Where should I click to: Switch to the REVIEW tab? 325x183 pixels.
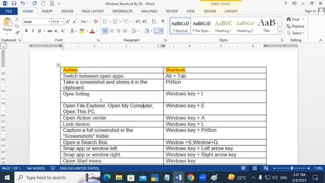coord(172,11)
